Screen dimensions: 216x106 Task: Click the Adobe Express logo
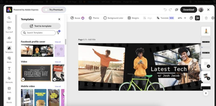click(9, 10)
